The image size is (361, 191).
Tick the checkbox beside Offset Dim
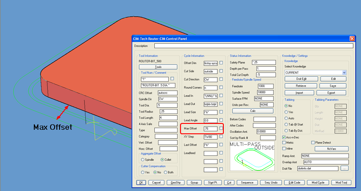click(x=221, y=63)
